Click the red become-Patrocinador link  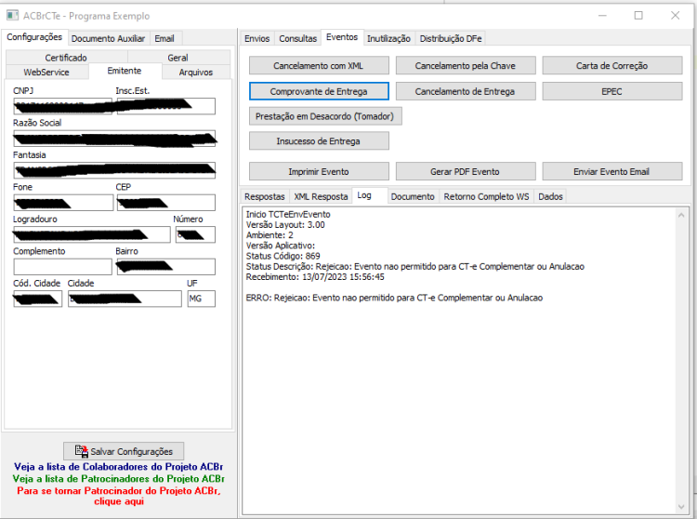click(x=119, y=496)
